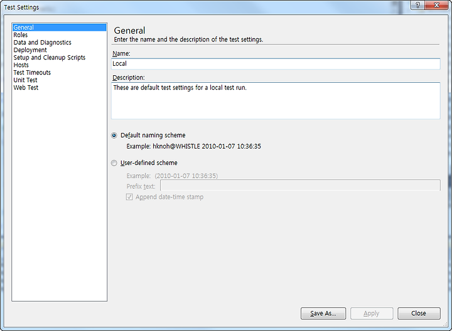Click the Save As... button

(x=323, y=313)
